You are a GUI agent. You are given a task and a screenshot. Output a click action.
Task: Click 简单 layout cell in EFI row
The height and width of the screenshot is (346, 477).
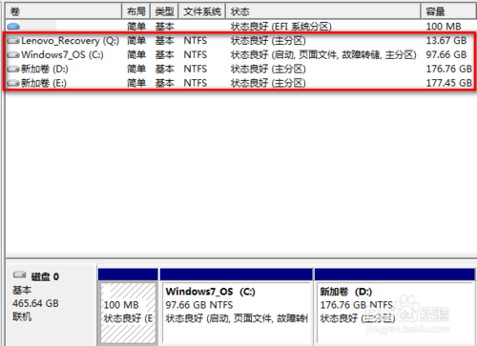tap(136, 27)
